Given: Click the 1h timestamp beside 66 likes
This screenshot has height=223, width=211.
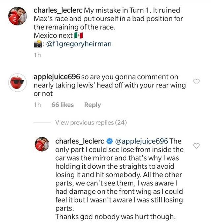Looking at the screenshot, I should pos(38,105).
